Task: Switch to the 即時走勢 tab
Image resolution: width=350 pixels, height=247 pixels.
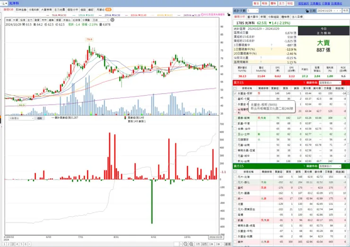Action: pos(21,10)
